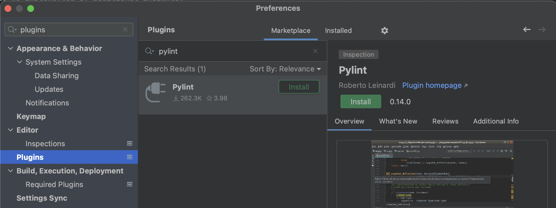Open the Plugin homepage link

[x=435, y=85]
